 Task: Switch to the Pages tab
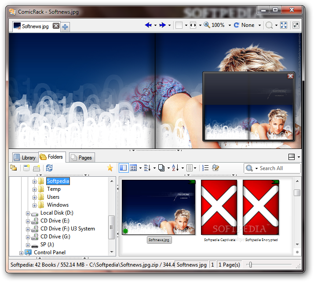[x=82, y=158]
